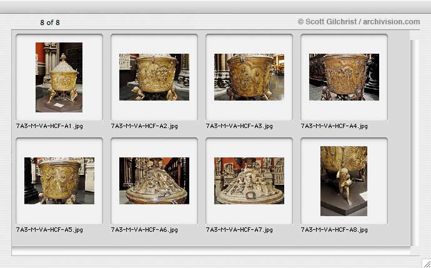Choose the thumbnail for 7A3-M-VA-HCF-A5.jpg
431x268 pixels.
click(59, 181)
